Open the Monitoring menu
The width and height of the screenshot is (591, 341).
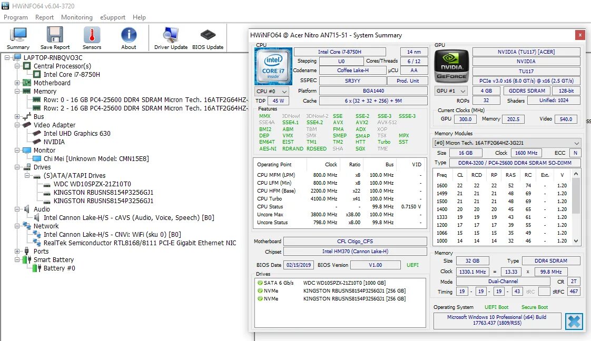click(x=76, y=17)
